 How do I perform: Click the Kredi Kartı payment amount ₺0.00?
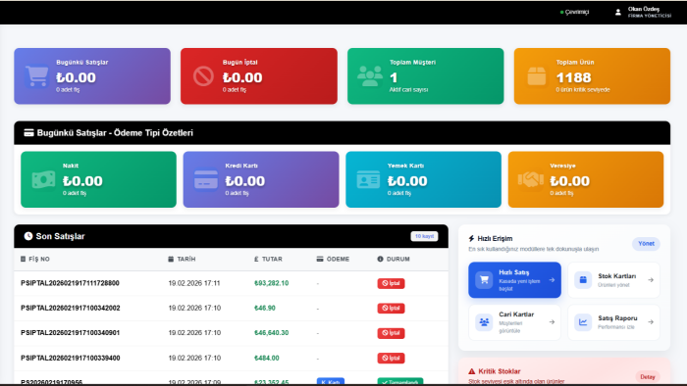[245, 181]
